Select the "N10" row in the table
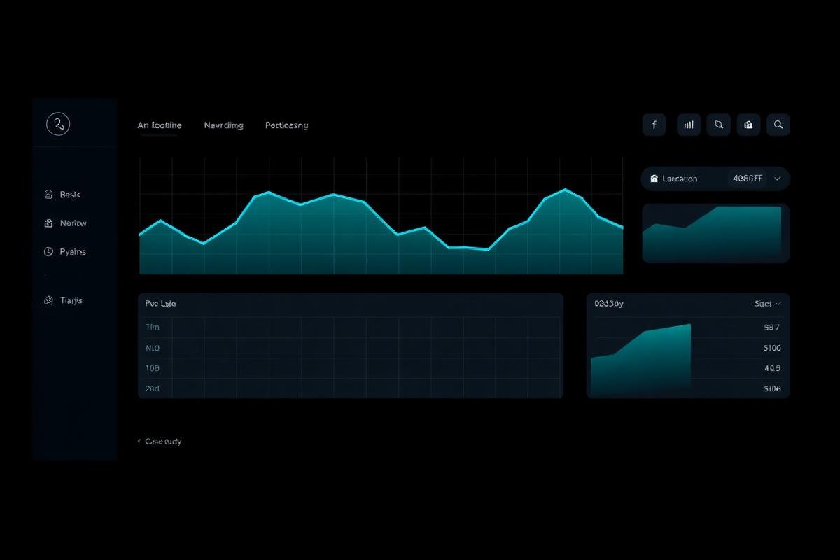The height and width of the screenshot is (560, 840). click(x=351, y=348)
